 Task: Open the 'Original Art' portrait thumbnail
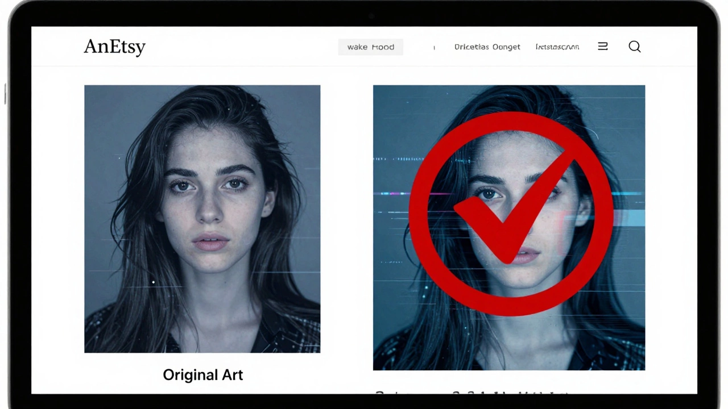tap(202, 219)
